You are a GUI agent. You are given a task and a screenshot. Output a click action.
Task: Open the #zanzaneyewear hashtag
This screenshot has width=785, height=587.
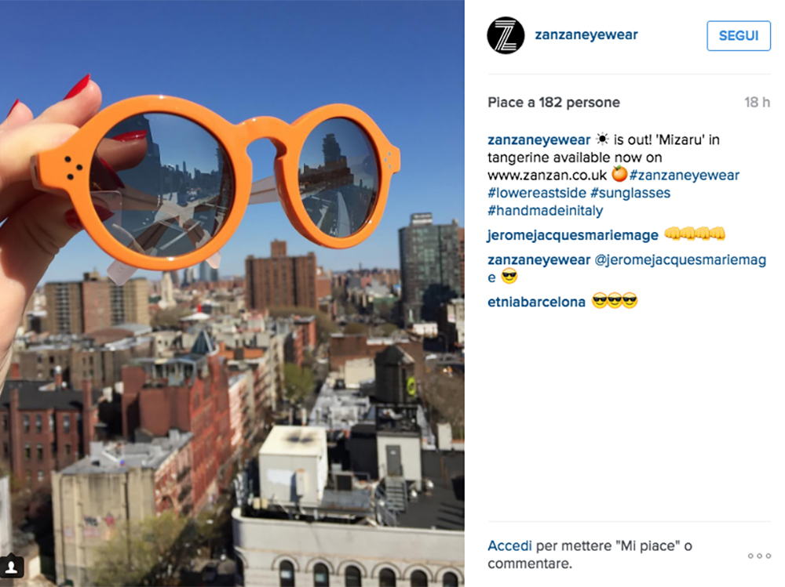pyautogui.click(x=685, y=175)
